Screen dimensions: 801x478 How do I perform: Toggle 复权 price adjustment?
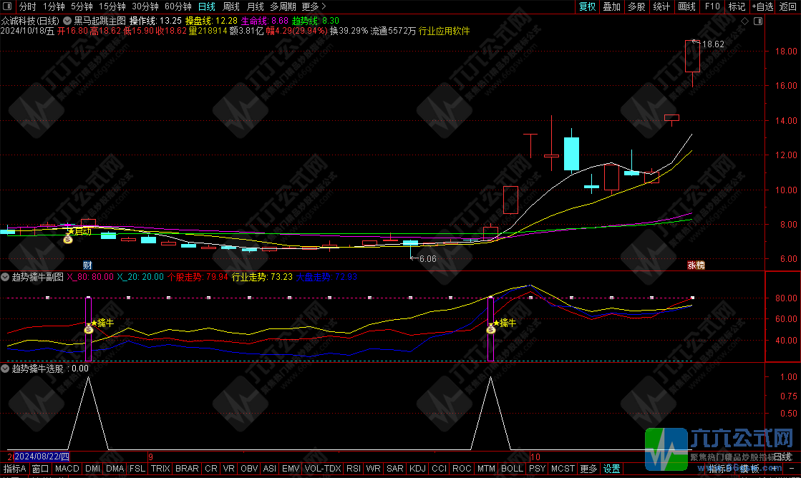[x=588, y=6]
